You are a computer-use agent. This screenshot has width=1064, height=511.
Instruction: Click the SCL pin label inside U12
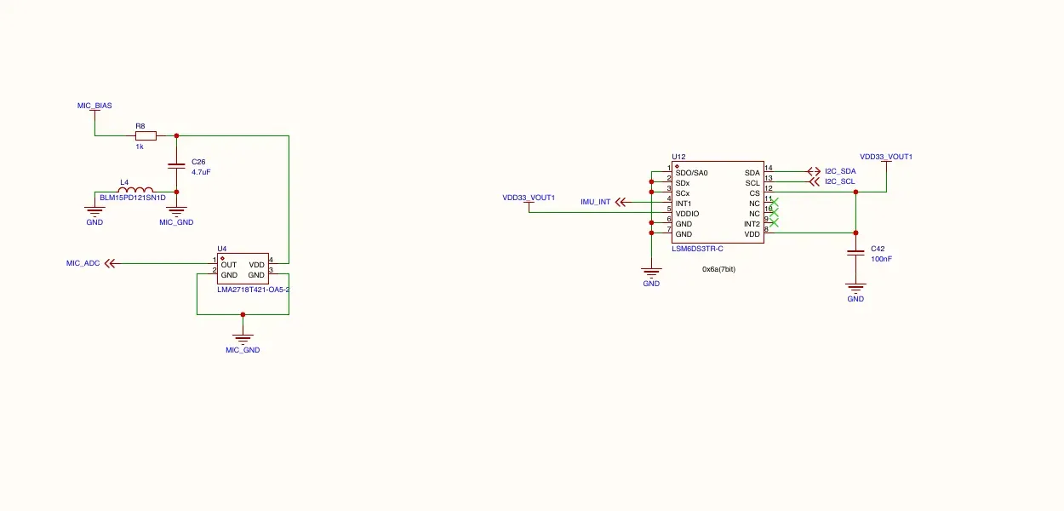752,183
